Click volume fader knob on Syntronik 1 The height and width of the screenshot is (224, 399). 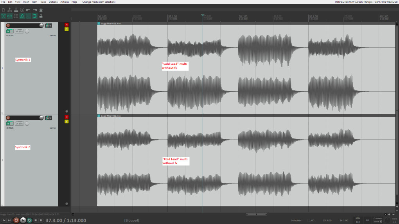pyautogui.click(x=41, y=25)
